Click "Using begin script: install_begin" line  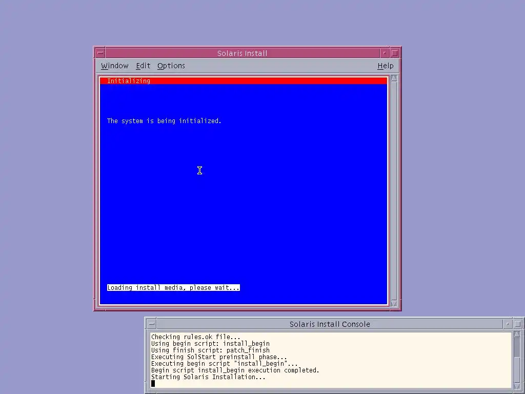[x=210, y=343]
